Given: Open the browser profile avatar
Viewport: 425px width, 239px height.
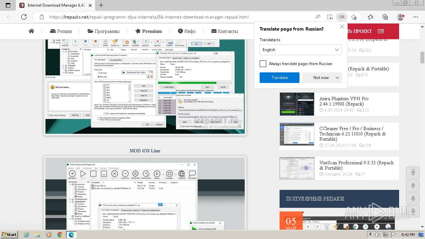Looking at the screenshot, I should (x=401, y=17).
